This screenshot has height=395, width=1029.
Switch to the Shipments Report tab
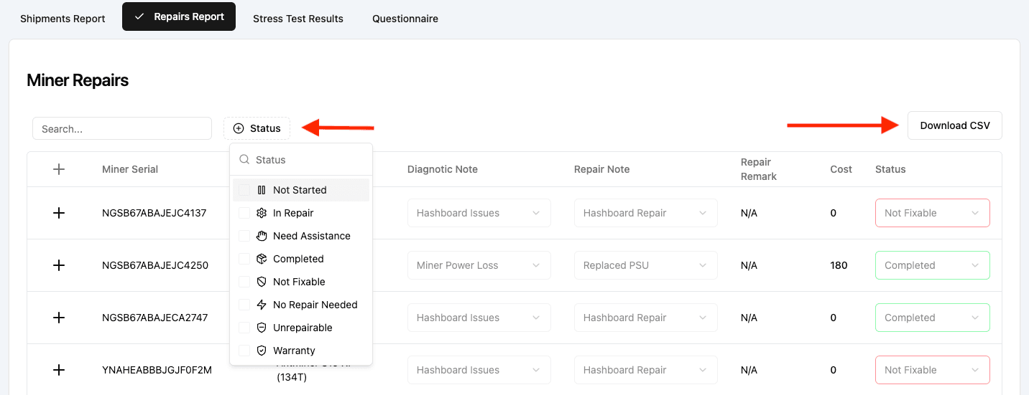pyautogui.click(x=63, y=19)
